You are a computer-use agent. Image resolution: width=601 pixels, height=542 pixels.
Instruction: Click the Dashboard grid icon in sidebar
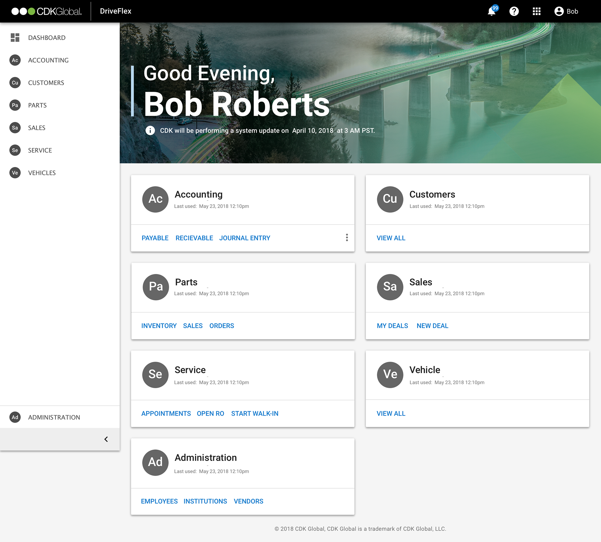pyautogui.click(x=15, y=38)
